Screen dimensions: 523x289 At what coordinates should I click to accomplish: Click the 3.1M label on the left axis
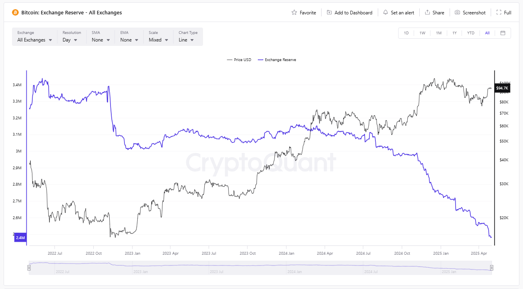17,135
